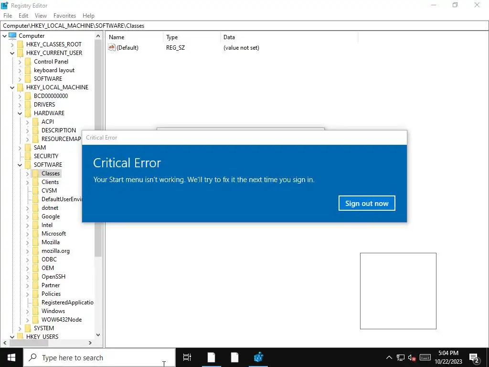Screen dimensions: 489x367
Task: Open the Favorites menu
Action: [64, 16]
